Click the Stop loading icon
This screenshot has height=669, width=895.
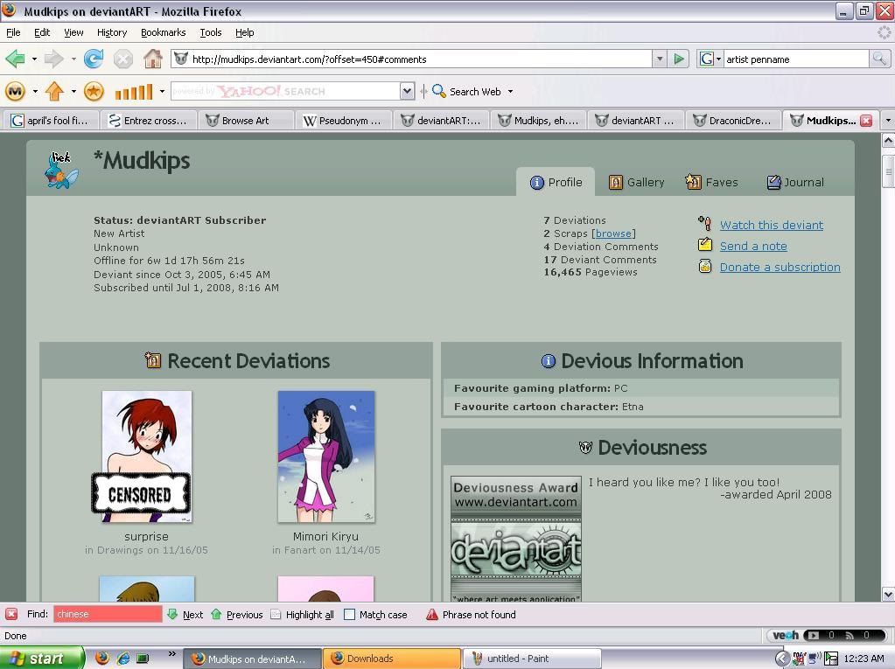122,59
